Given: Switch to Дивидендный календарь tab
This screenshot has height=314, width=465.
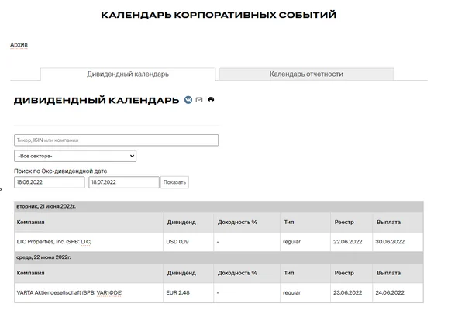Looking at the screenshot, I should click(128, 74).
